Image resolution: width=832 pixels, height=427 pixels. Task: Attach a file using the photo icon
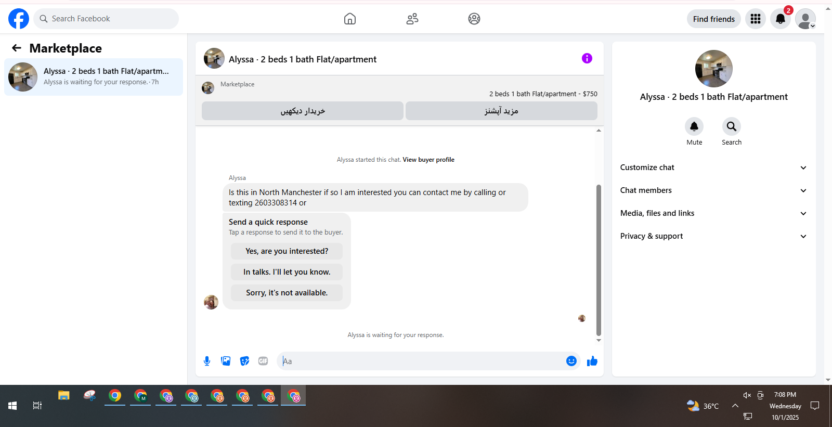[x=226, y=361]
